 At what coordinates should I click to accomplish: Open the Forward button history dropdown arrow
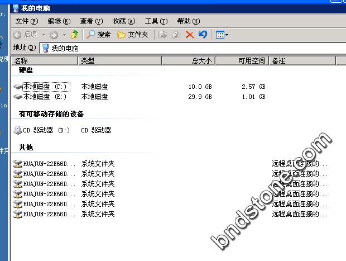coord(64,35)
